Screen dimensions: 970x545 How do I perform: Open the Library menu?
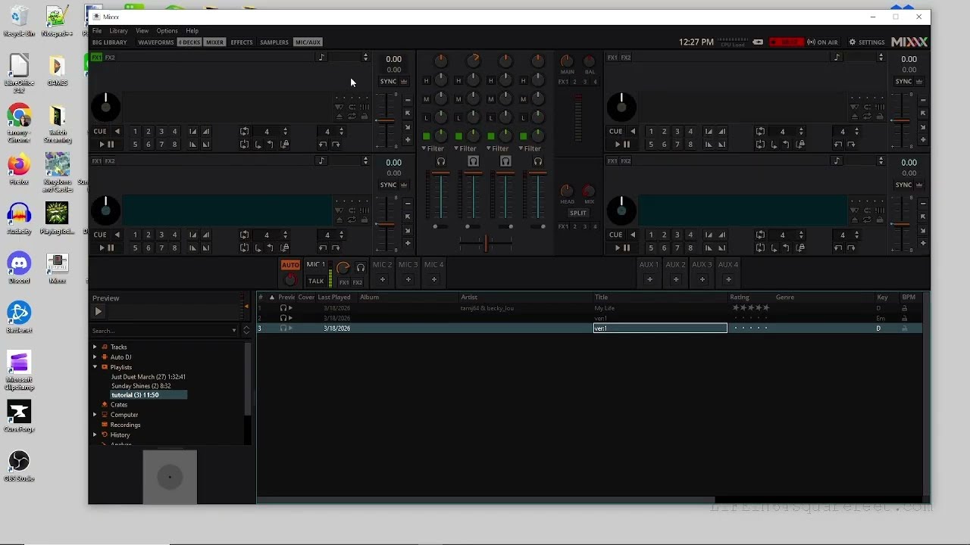tap(118, 31)
